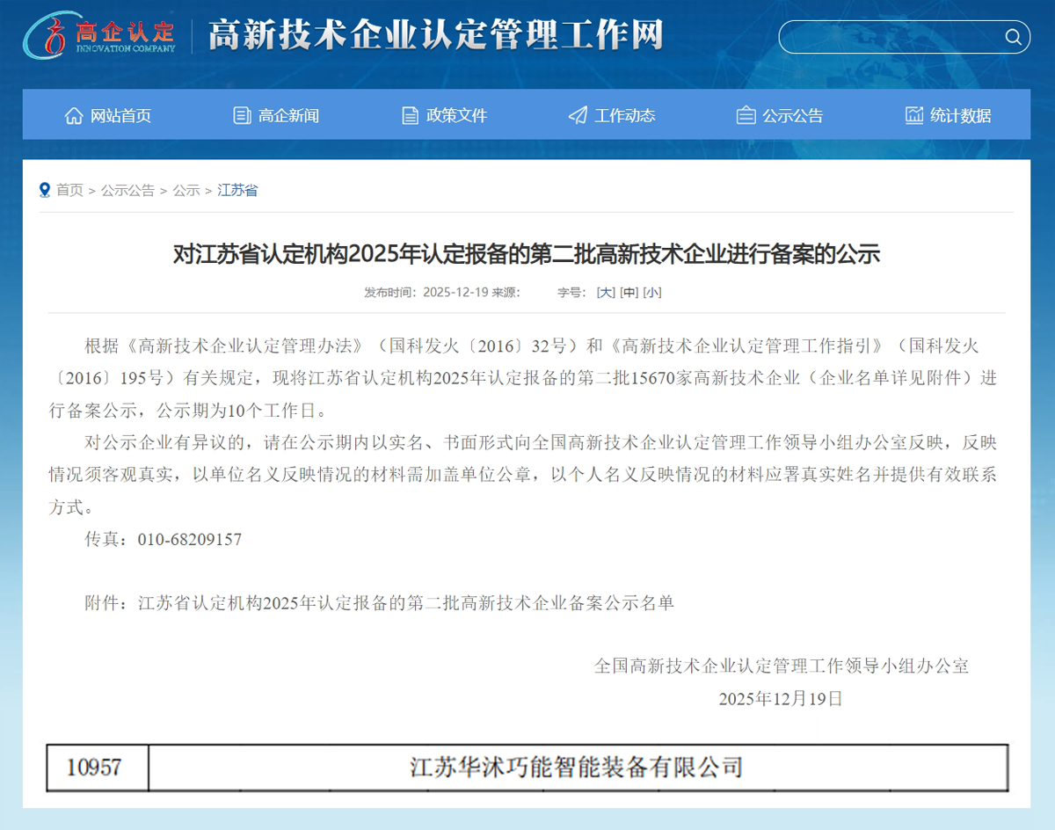Set font size to medium [中]
The image size is (1055, 830).
pos(629,293)
